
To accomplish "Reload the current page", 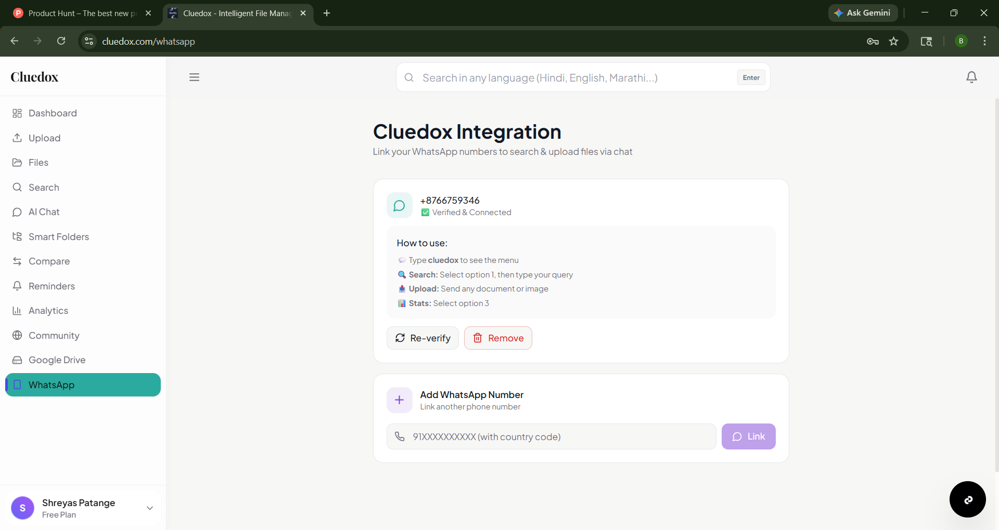I will tap(61, 41).
